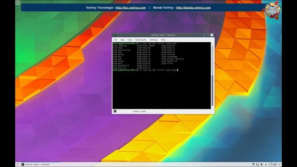Maximize the Konsole window

pyautogui.click(x=208, y=35)
